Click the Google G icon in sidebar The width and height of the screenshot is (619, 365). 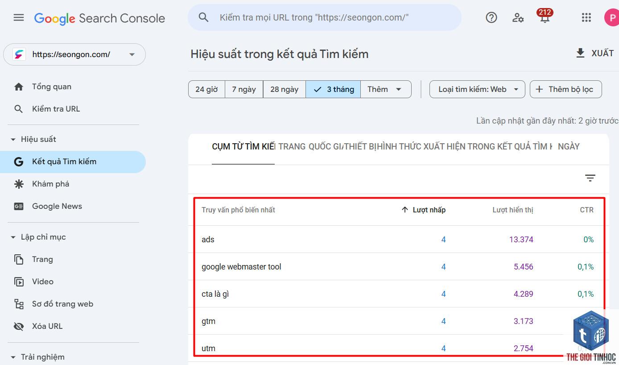click(x=19, y=162)
